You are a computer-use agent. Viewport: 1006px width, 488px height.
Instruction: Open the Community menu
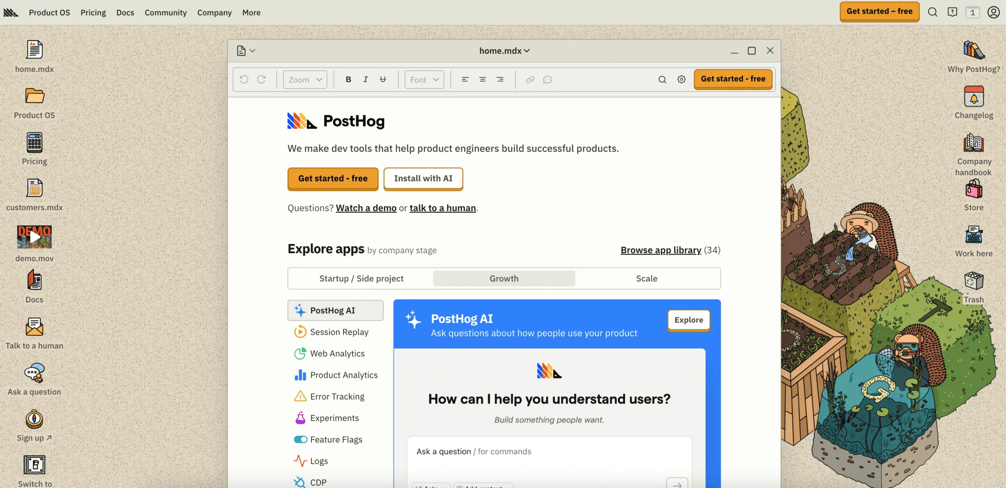coord(165,12)
